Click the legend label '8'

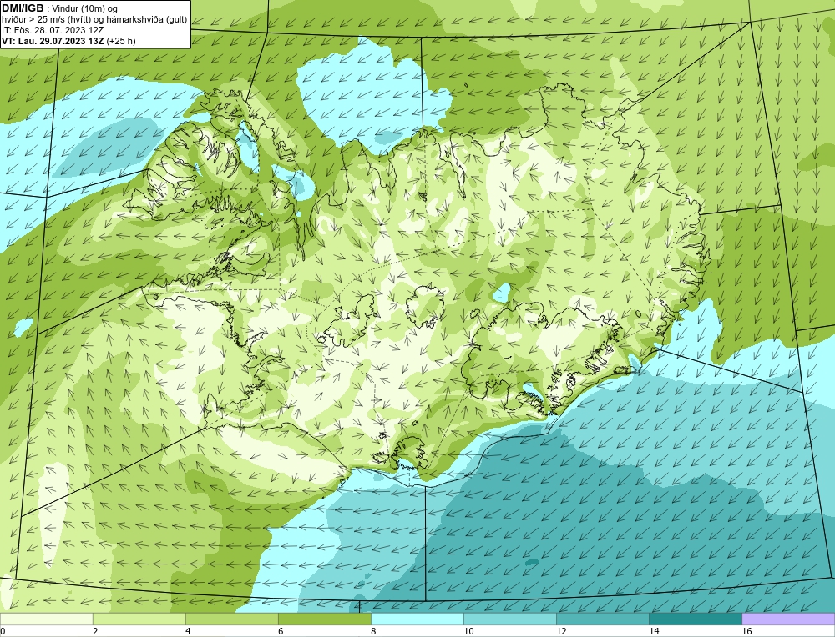pyautogui.click(x=373, y=631)
